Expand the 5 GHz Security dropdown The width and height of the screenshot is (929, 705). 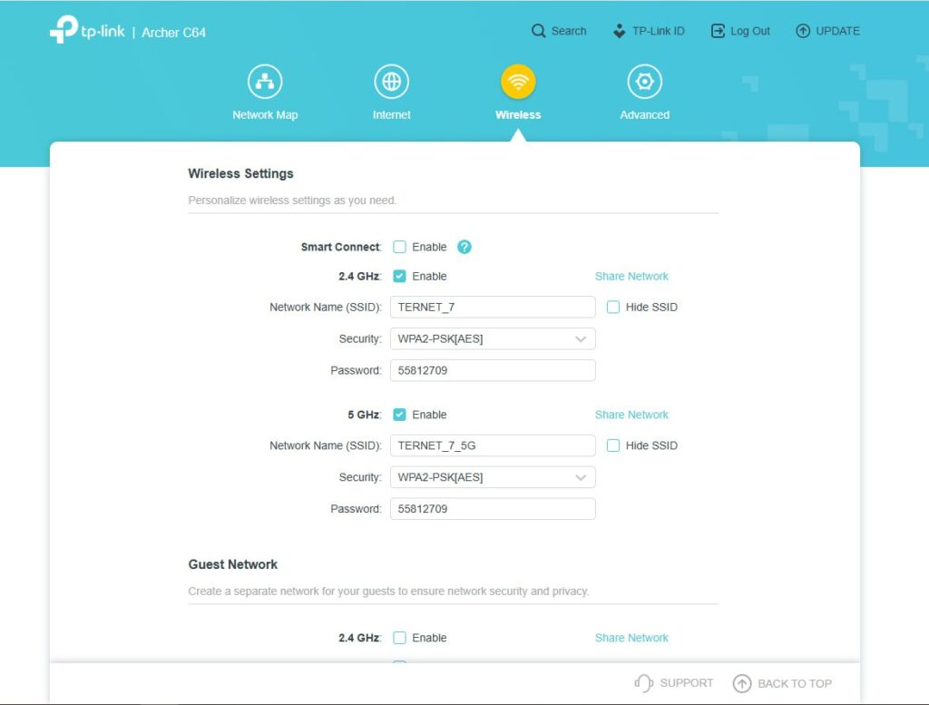493,477
